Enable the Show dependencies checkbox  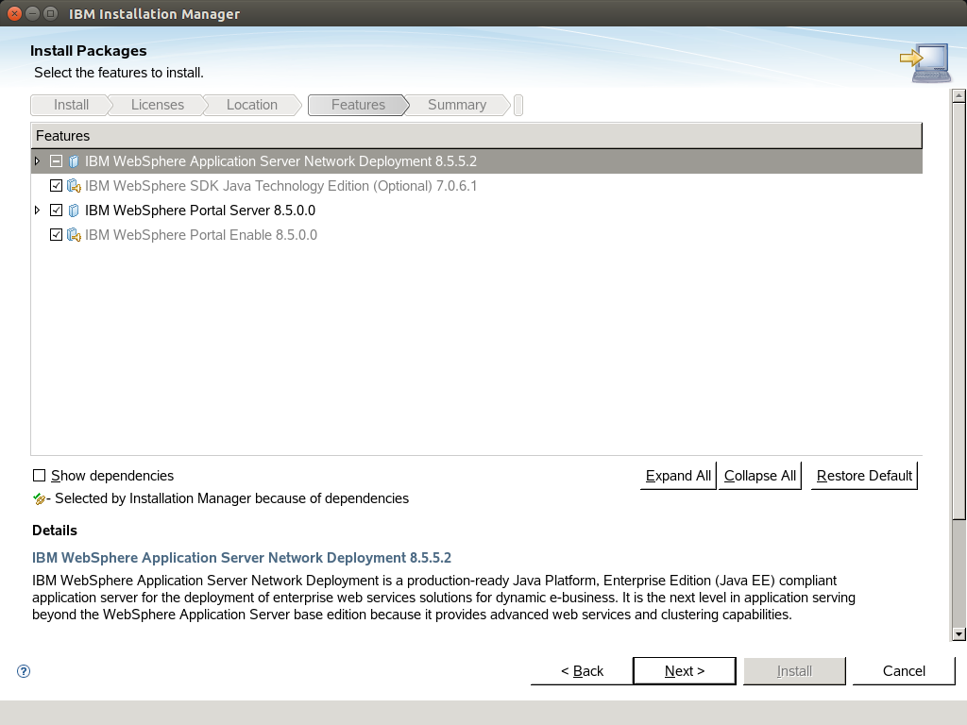tap(39, 476)
